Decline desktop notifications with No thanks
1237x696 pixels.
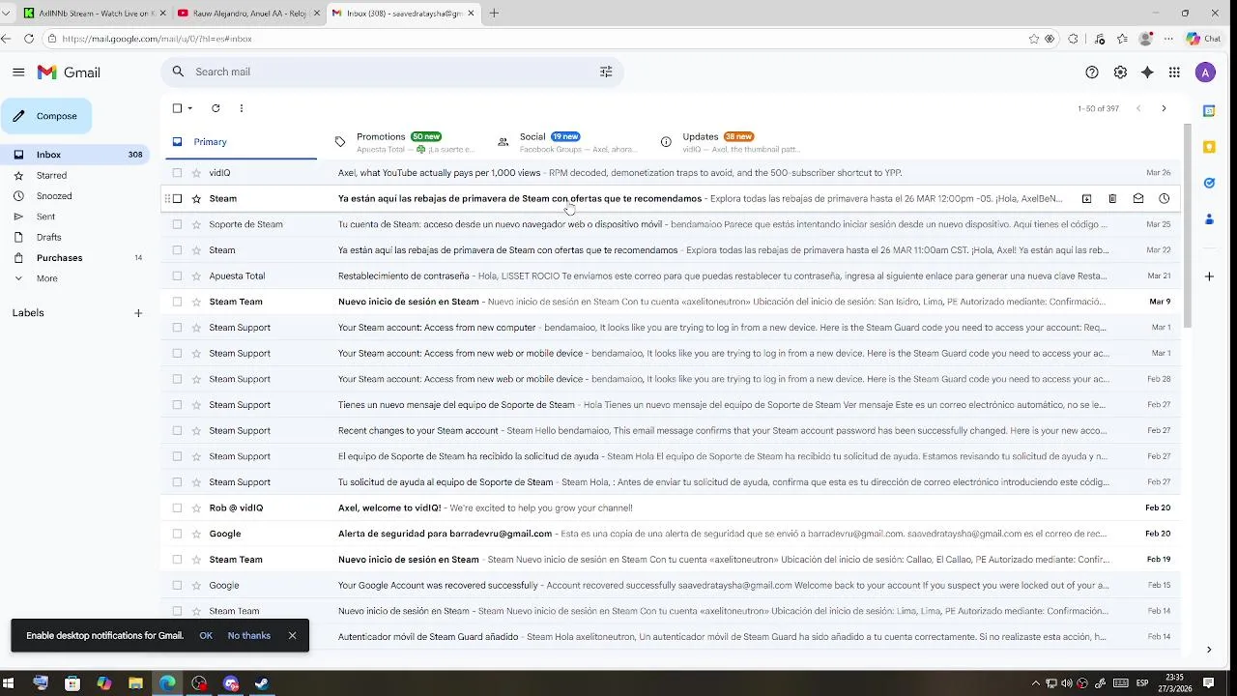(249, 635)
